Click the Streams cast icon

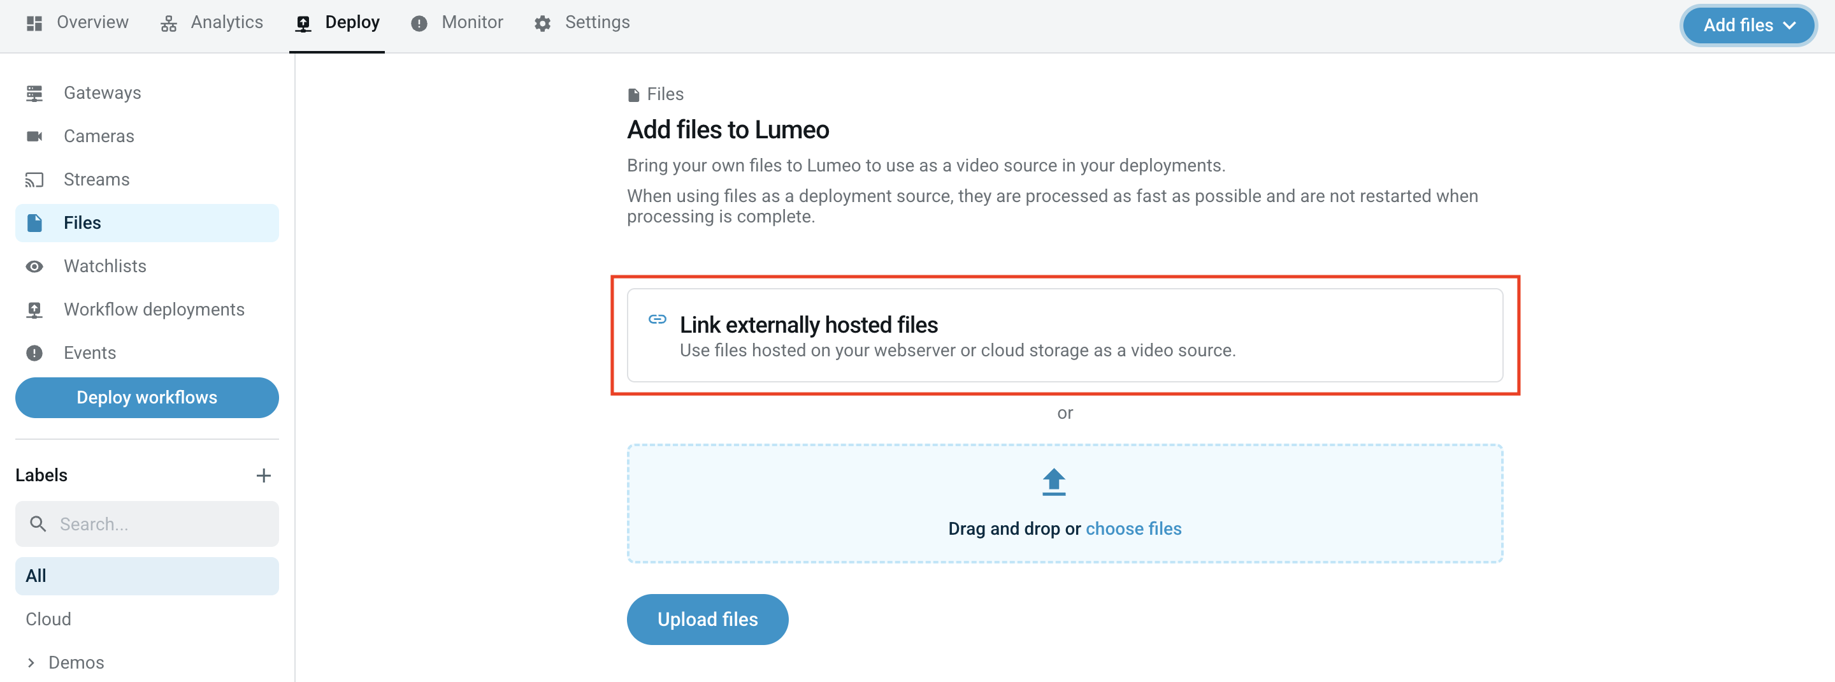point(34,180)
